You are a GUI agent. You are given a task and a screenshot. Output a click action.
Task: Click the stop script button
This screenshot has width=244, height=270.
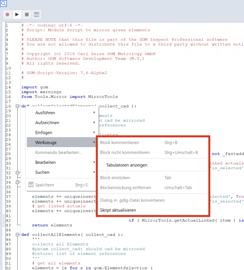[27, 15]
